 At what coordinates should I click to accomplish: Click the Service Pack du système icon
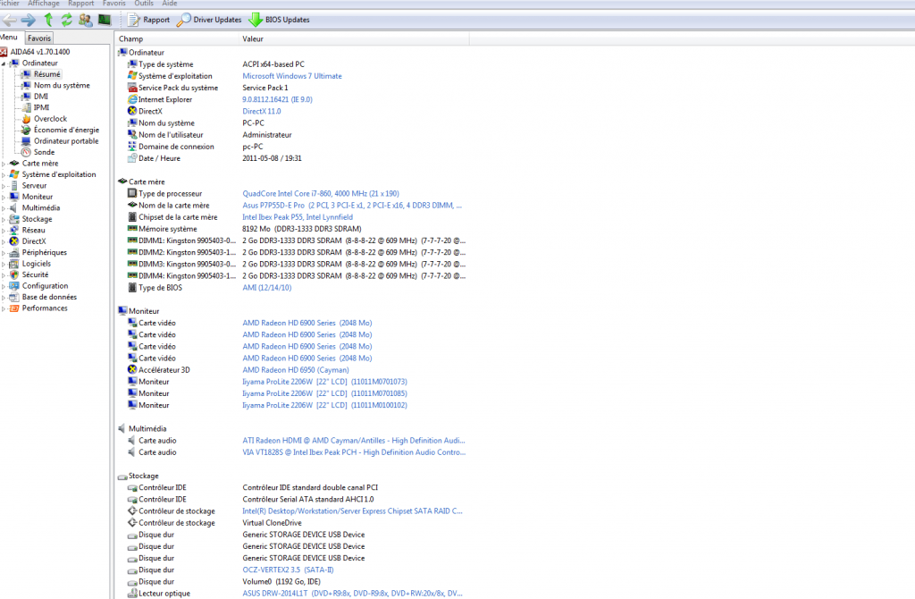[x=132, y=88]
